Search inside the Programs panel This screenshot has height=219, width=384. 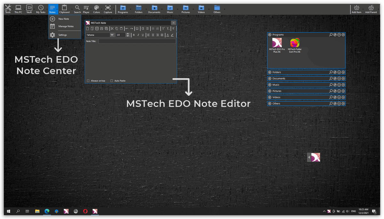tap(331, 35)
